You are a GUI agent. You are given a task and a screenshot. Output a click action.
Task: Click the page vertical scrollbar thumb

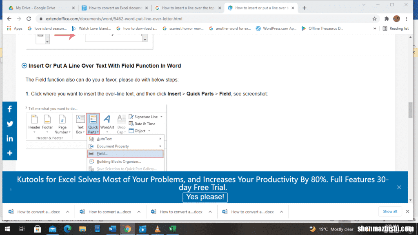tap(410, 110)
